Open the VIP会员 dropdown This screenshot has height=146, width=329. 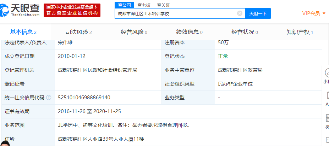point(314,13)
